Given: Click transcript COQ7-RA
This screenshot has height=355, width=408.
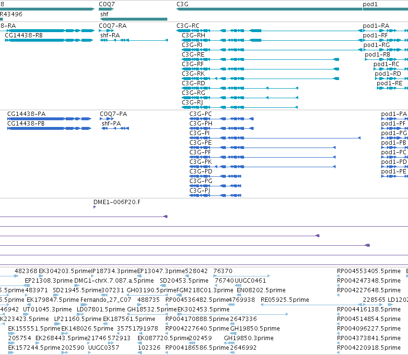Looking at the screenshot, I should [x=113, y=26].
